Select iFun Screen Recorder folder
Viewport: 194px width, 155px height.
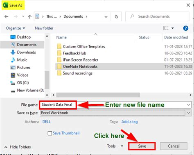pyautogui.click(x=81, y=60)
